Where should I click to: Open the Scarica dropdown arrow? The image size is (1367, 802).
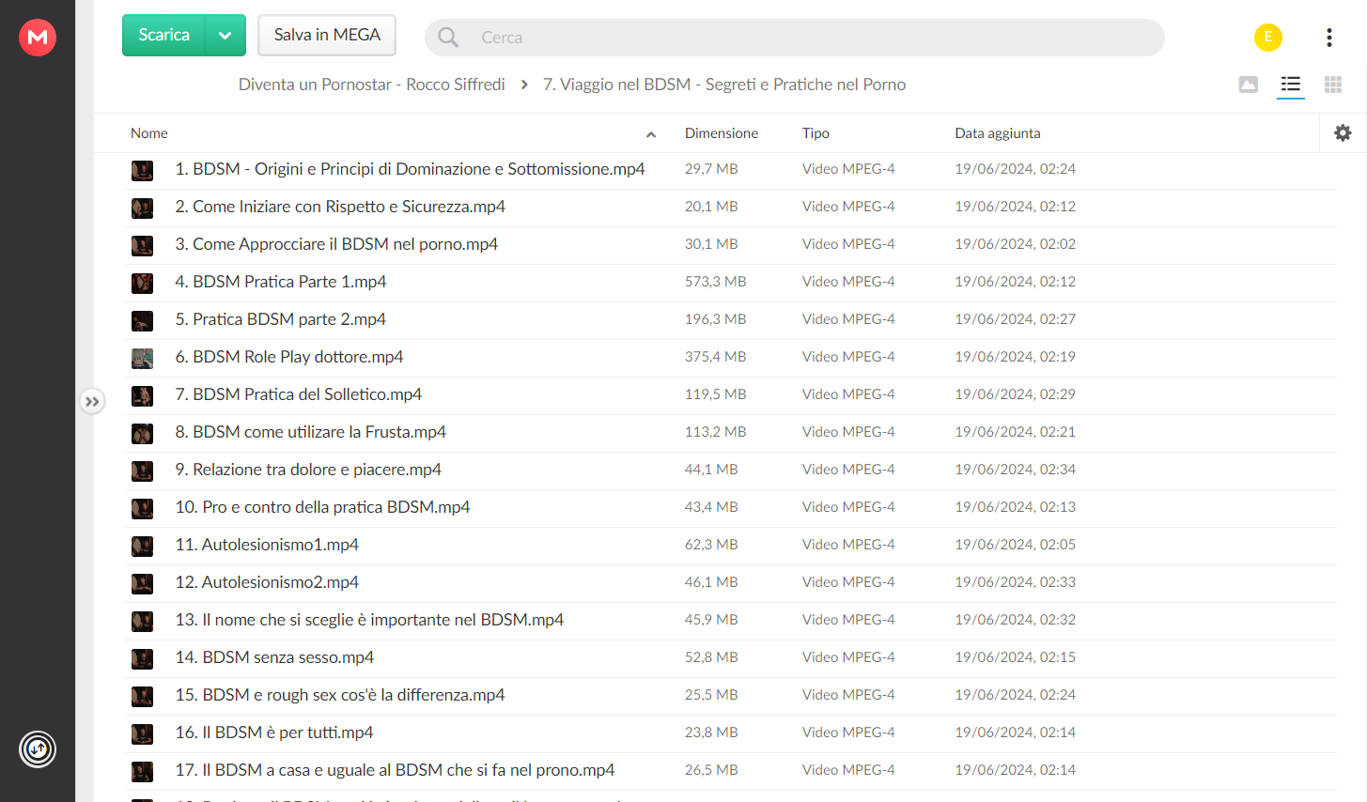(225, 36)
